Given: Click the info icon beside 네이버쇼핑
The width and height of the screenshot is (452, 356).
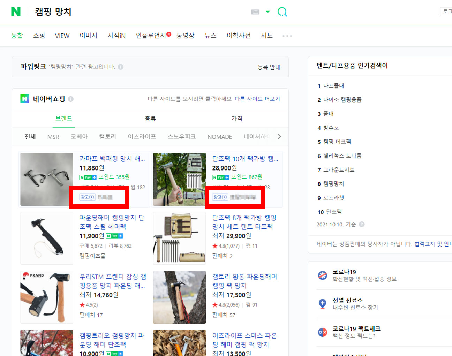Looking at the screenshot, I should [x=71, y=99].
